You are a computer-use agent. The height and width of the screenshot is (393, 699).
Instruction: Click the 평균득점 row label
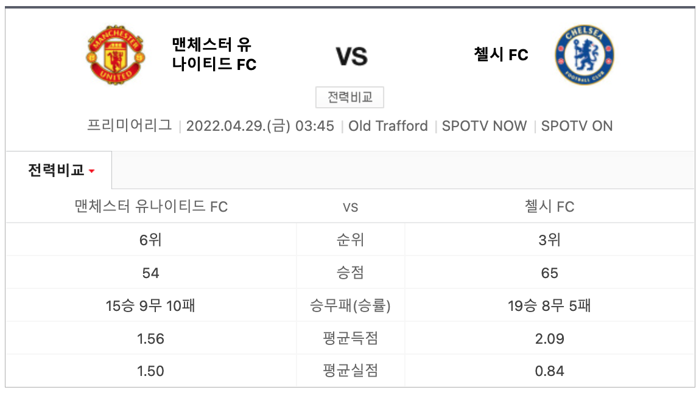pyautogui.click(x=350, y=338)
